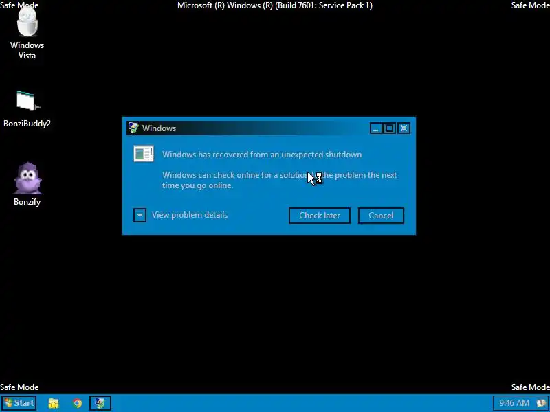Open the Start menu
Image resolution: width=550 pixels, height=412 pixels.
point(19,403)
